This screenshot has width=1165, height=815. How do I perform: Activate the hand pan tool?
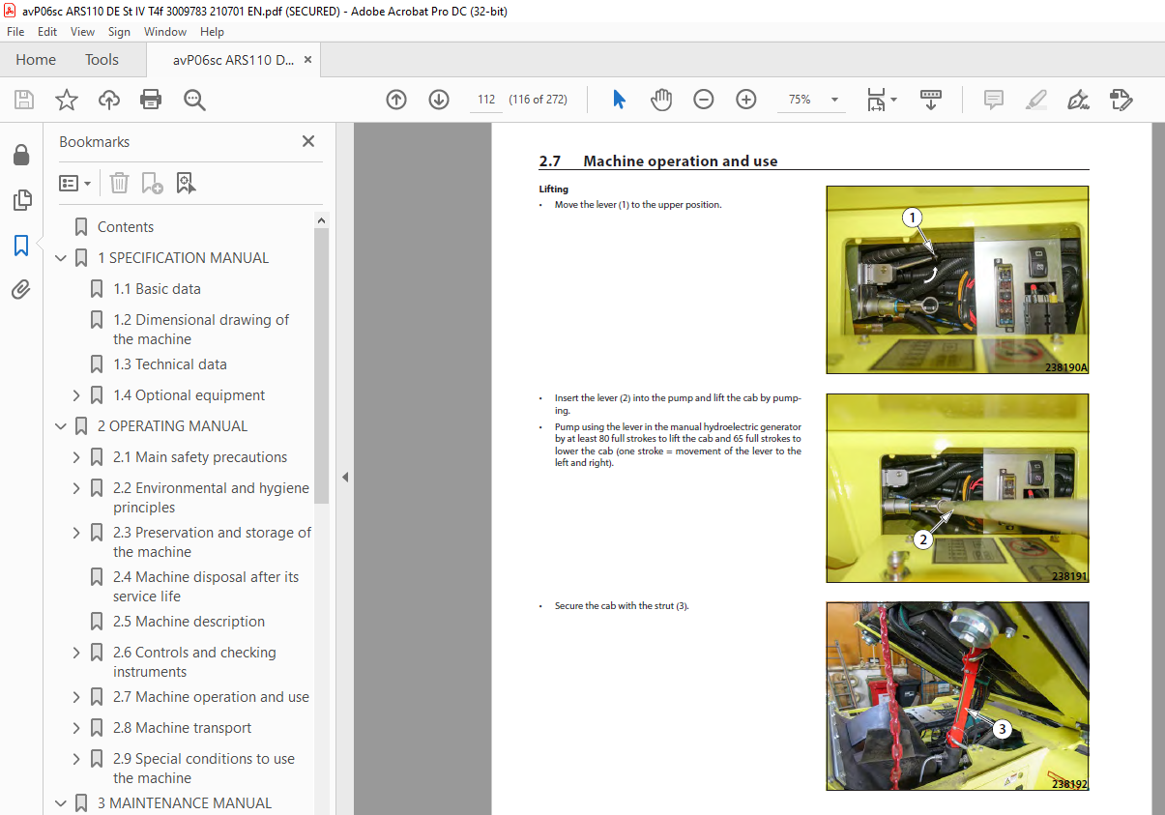661,100
